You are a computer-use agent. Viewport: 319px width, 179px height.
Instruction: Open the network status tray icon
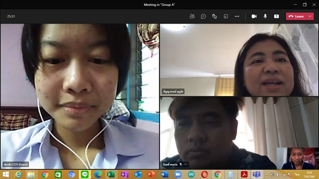coord(284,175)
